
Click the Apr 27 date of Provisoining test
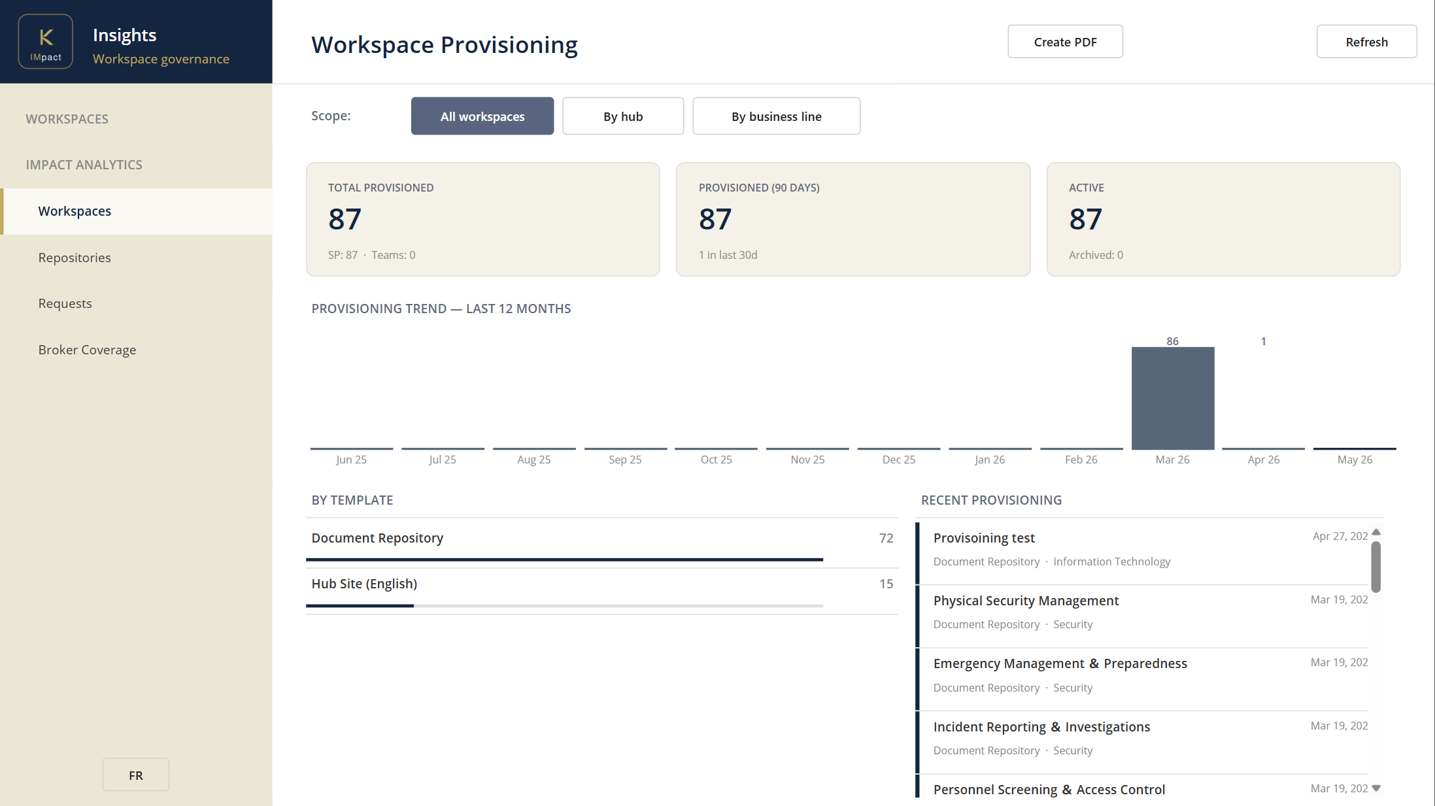pyautogui.click(x=1340, y=536)
